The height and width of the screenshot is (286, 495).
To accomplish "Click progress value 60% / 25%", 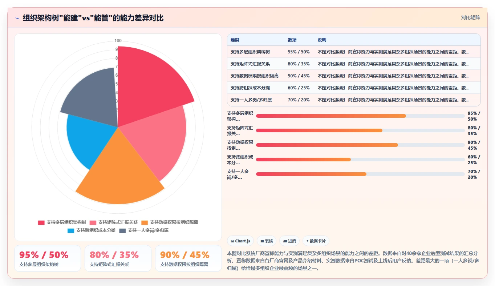I will (x=474, y=160).
